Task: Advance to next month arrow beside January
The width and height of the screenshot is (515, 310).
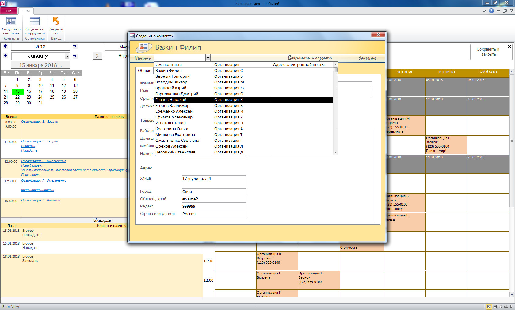Action: click(75, 56)
